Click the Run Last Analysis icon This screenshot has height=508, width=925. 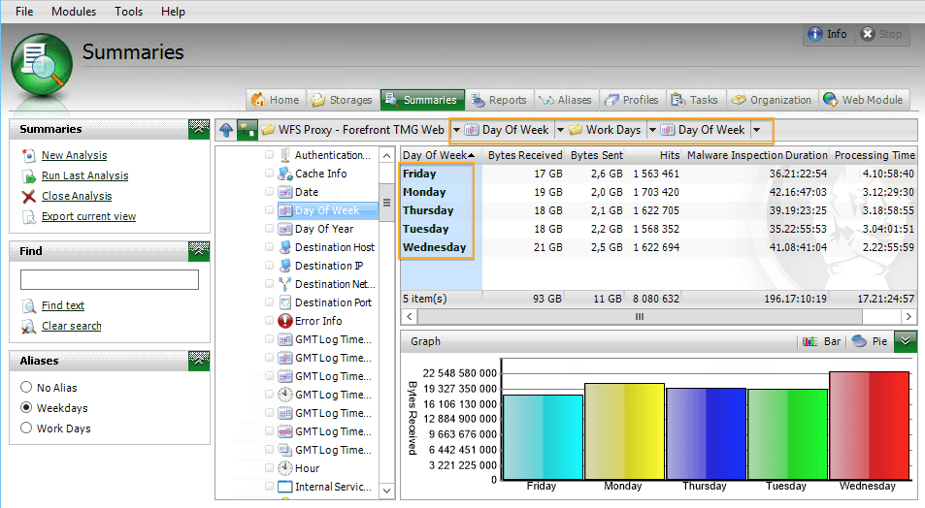(28, 175)
